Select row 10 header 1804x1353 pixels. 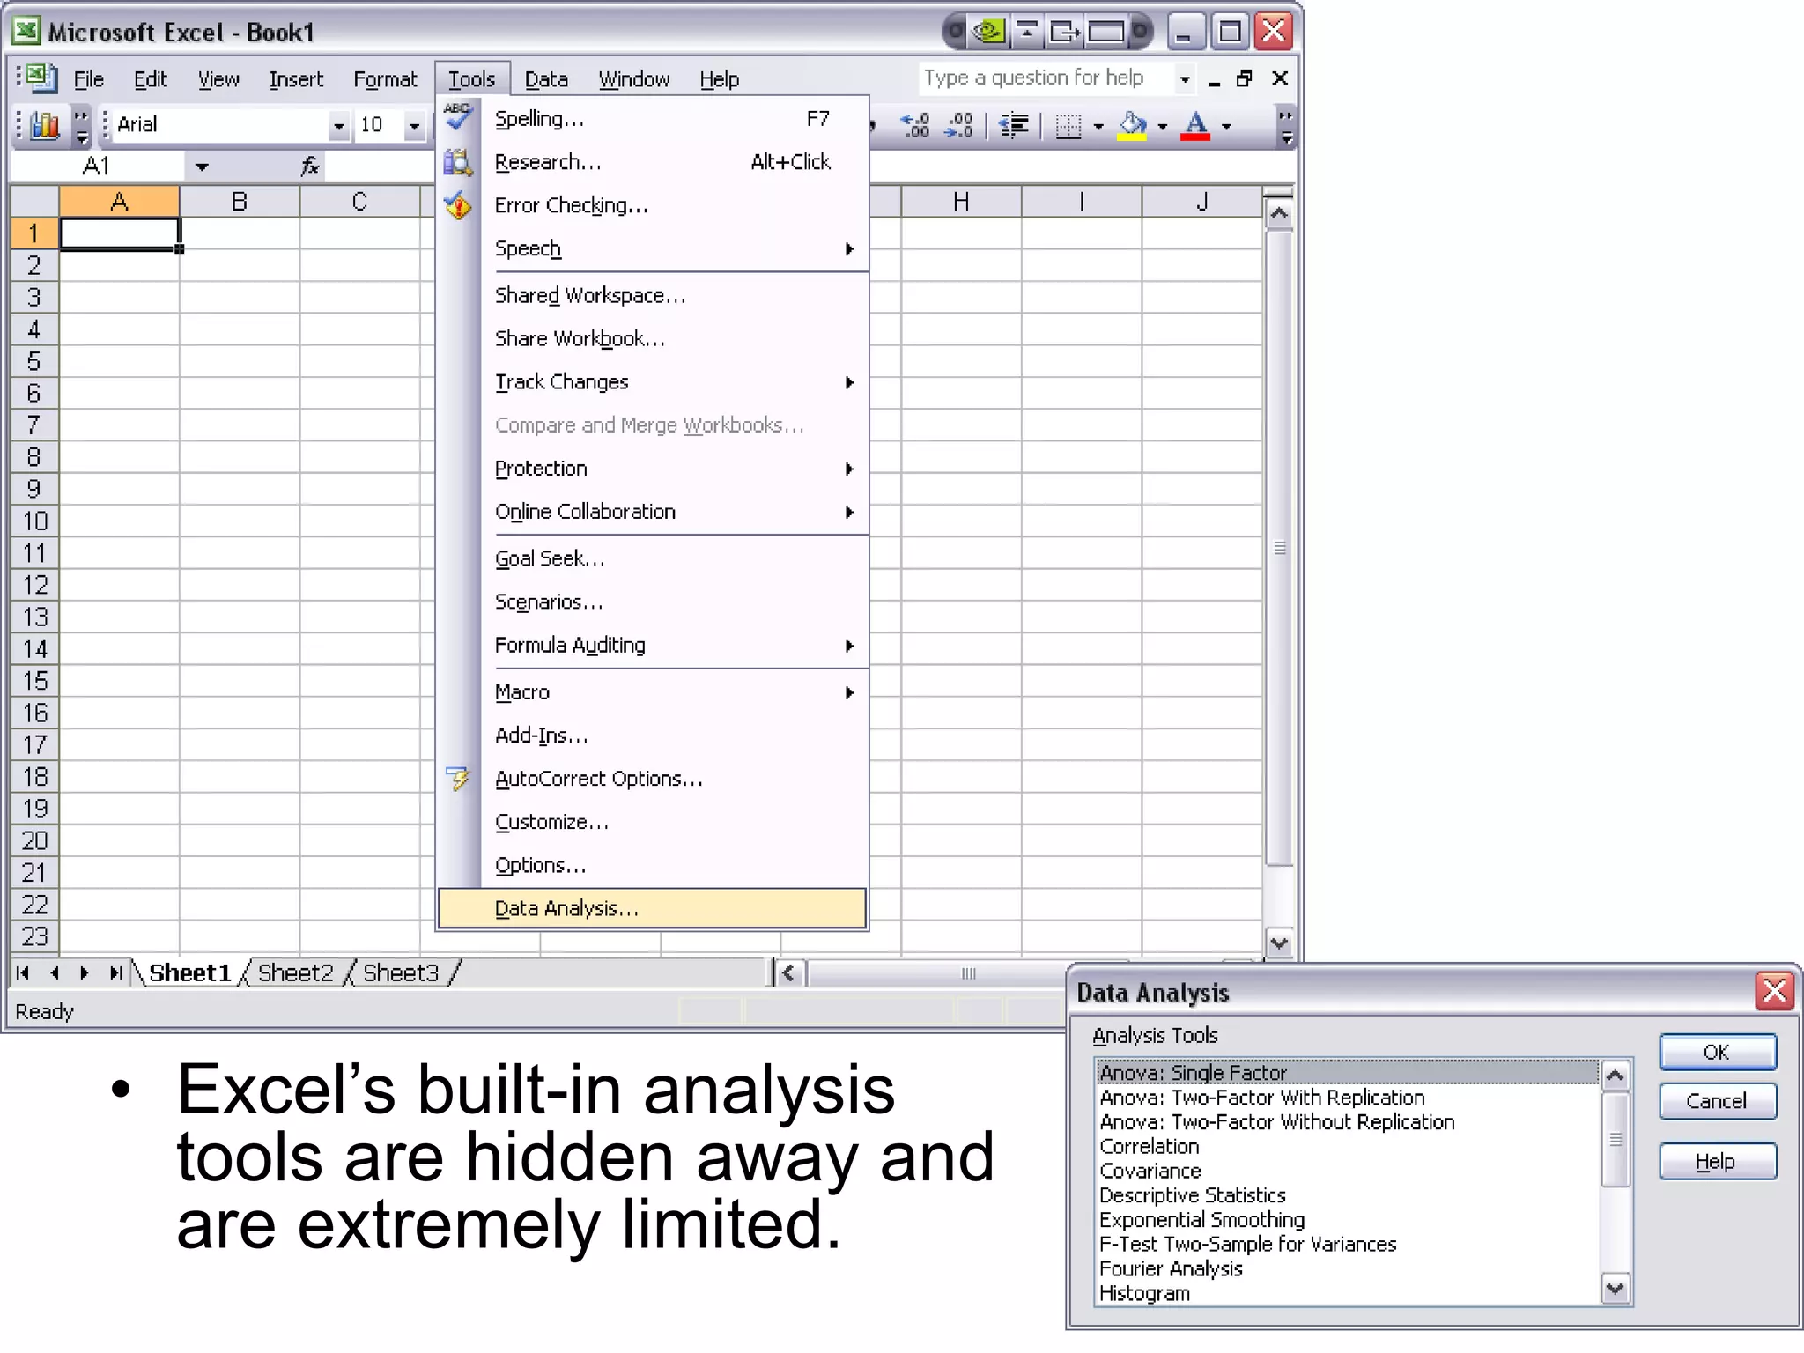(x=35, y=521)
